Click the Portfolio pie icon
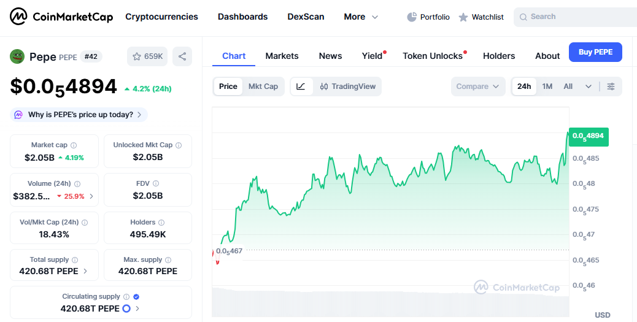Screen dimensions: 637x322 [x=412, y=17]
